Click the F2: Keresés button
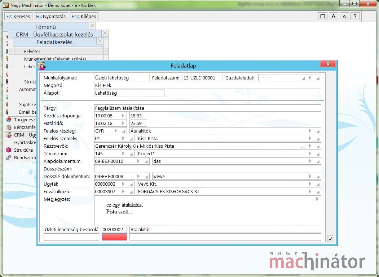This screenshot has width=379, height=277. [18, 17]
